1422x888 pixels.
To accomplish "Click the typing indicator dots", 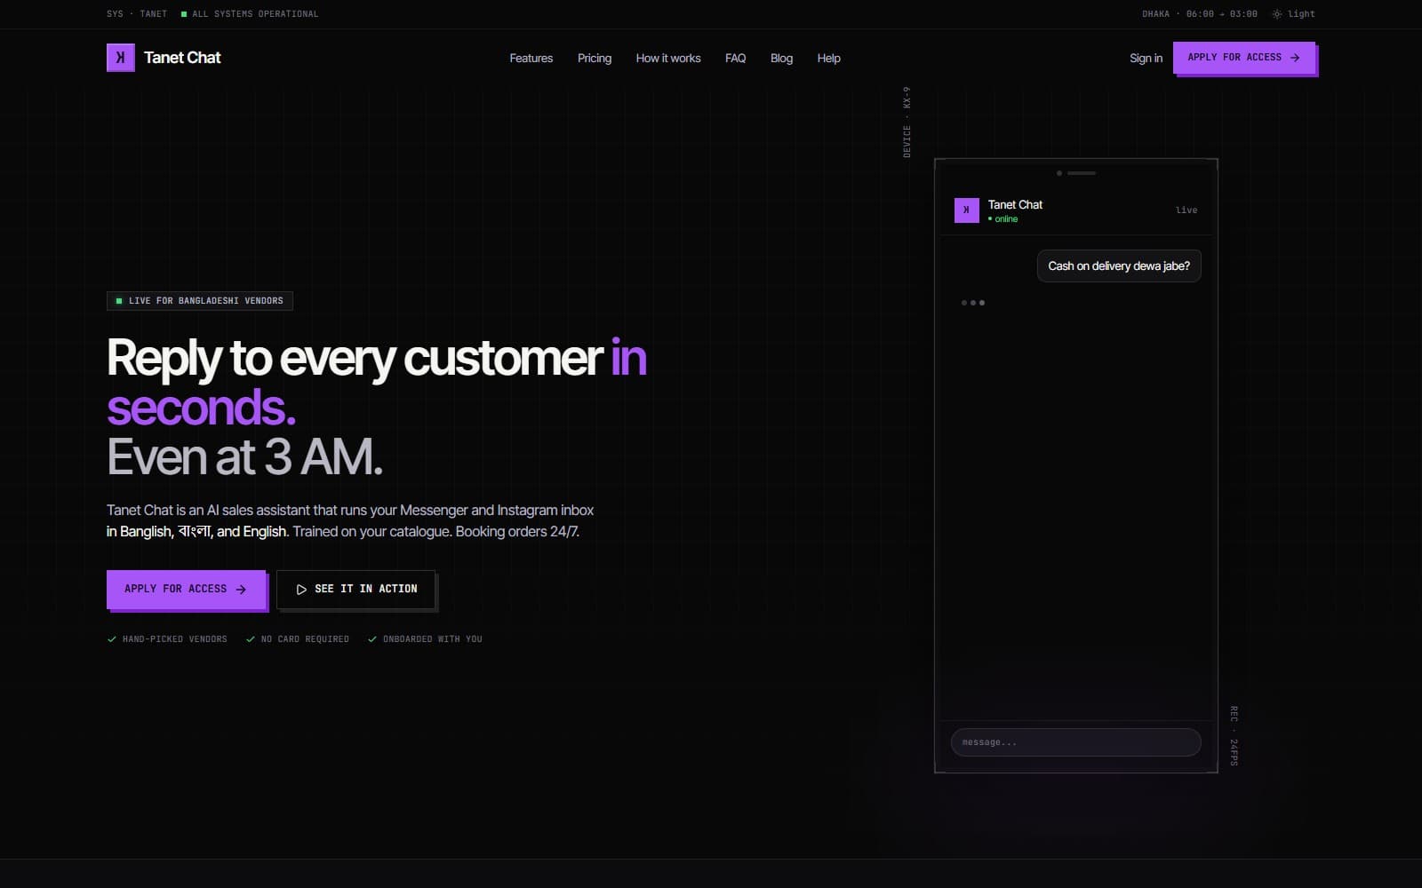I will click(973, 303).
